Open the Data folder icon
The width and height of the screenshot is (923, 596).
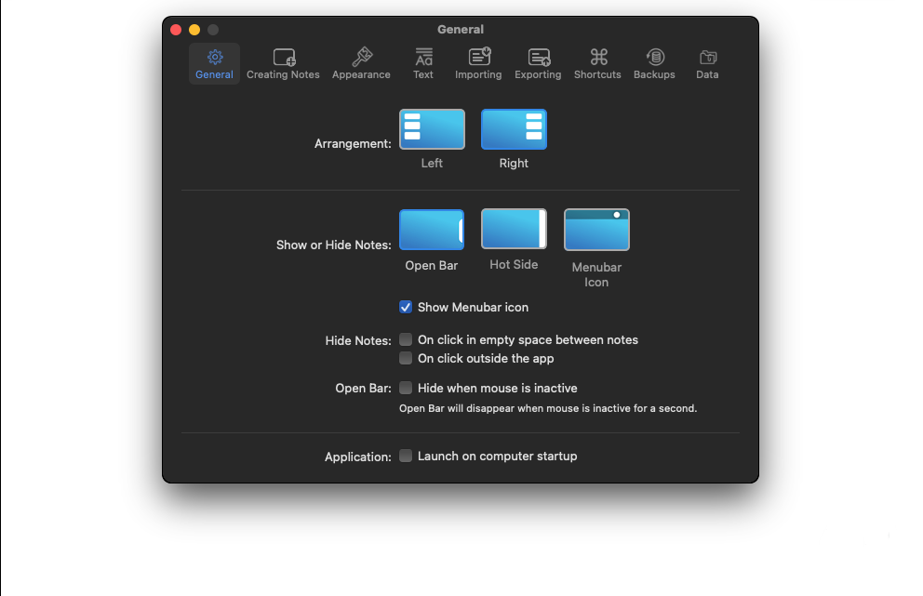[x=707, y=58]
